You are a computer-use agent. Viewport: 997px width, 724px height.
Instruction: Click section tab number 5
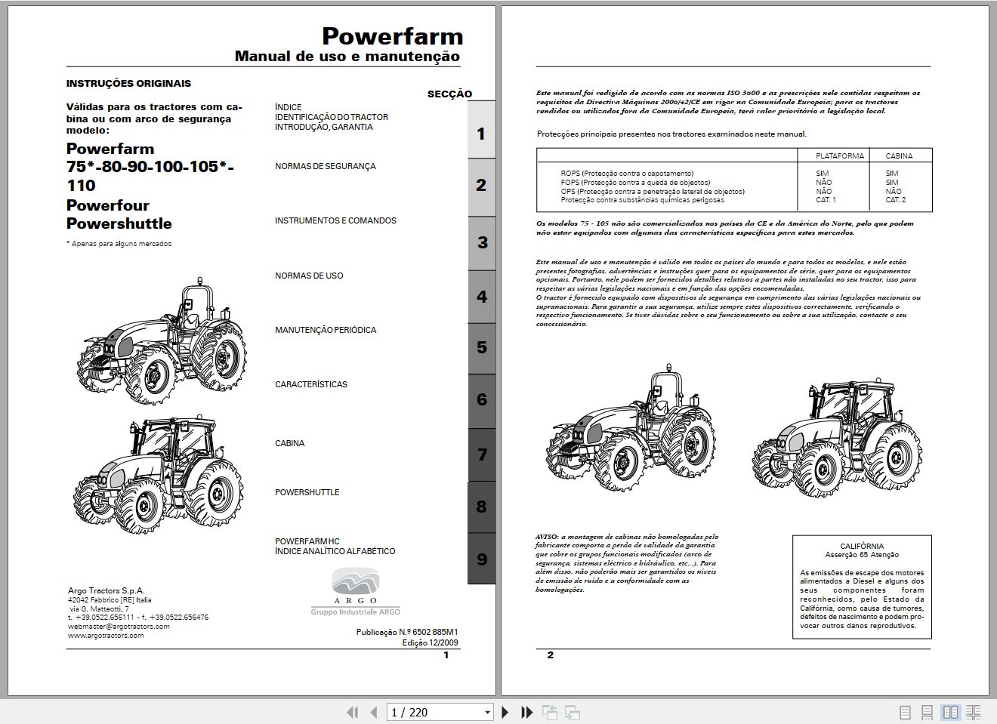482,349
